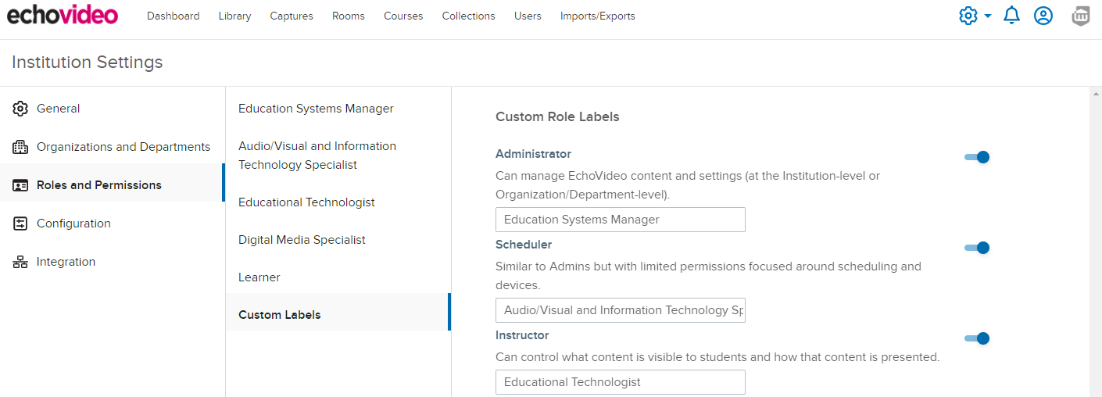Click the Institution Settings page title
Image resolution: width=1102 pixels, height=397 pixels.
[88, 63]
